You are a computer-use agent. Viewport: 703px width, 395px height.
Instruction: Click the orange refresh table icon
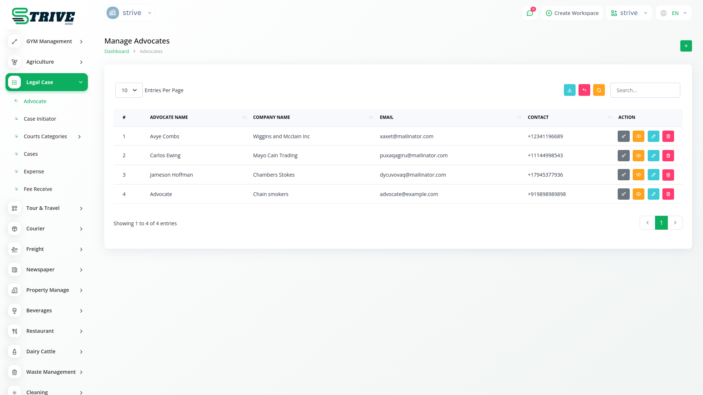(599, 90)
